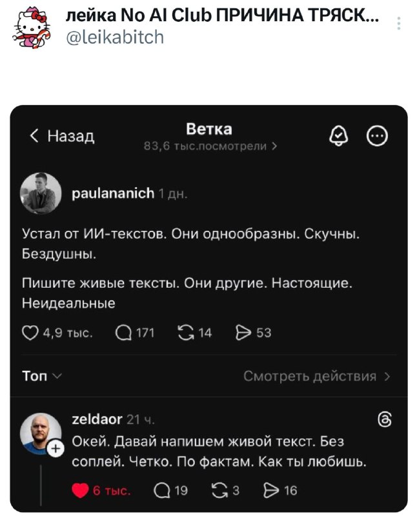The height and width of the screenshot is (516, 417).
Task: Expand the Топ sorting dropdown
Action: coord(43,377)
